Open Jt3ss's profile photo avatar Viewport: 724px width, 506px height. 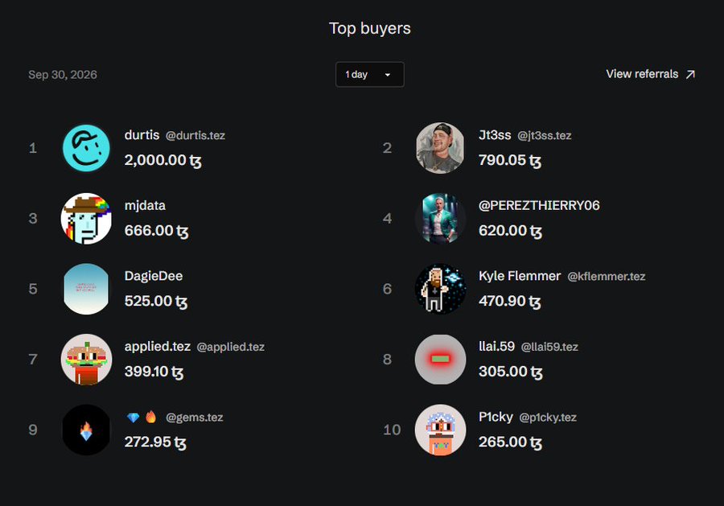(x=441, y=148)
